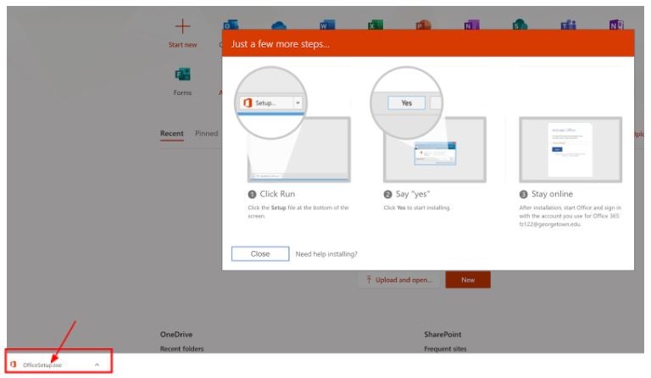This screenshot has width=651, height=378.
Task: Launch the Word app icon
Action: pyautogui.click(x=327, y=25)
